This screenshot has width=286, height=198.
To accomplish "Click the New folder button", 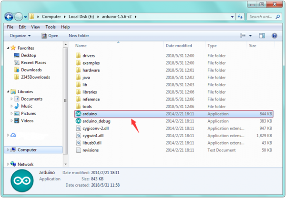I will pos(79,36).
